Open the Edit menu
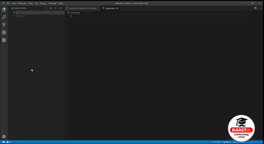Image resolution: width=264 pixels, height=144 pixels. (x=14, y=3)
